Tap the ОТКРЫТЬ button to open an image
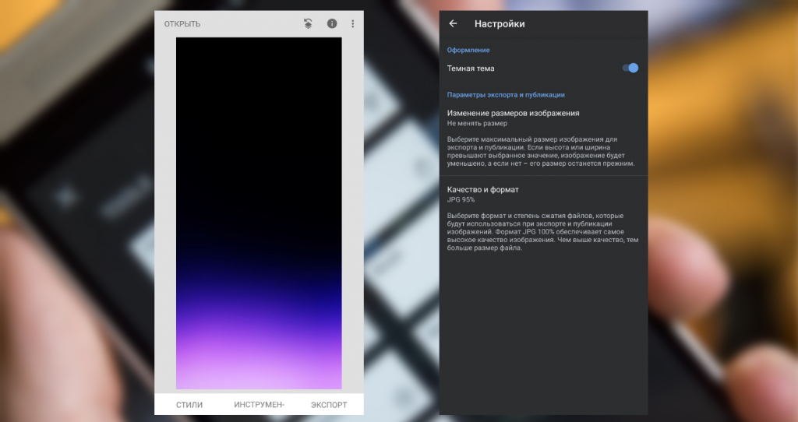The width and height of the screenshot is (798, 422). pyautogui.click(x=182, y=24)
